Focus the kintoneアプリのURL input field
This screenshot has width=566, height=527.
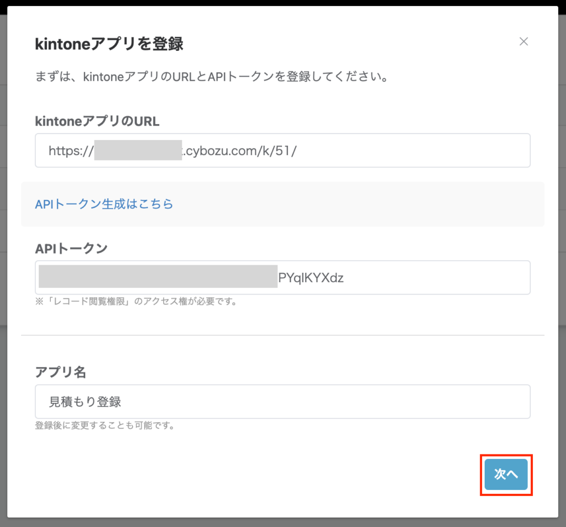[283, 150]
